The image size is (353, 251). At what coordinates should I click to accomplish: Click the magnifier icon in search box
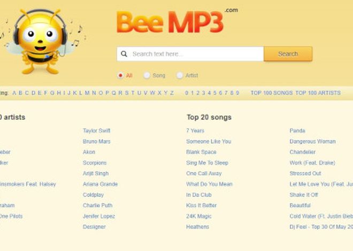[124, 54]
